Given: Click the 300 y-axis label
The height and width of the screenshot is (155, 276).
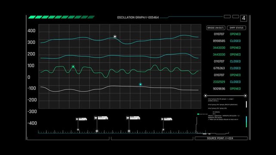Looking at the screenshot, I should coord(31,42).
